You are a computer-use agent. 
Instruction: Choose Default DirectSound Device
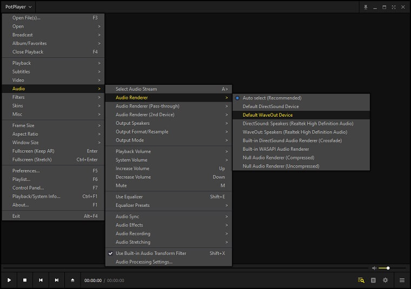301,106
